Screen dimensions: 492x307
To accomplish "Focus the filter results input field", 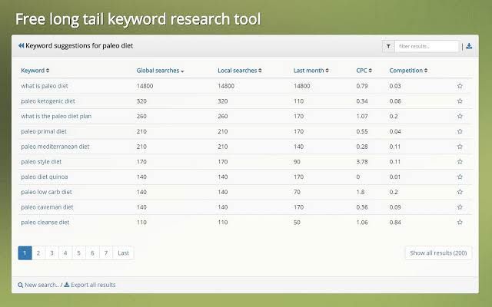I will (x=427, y=46).
